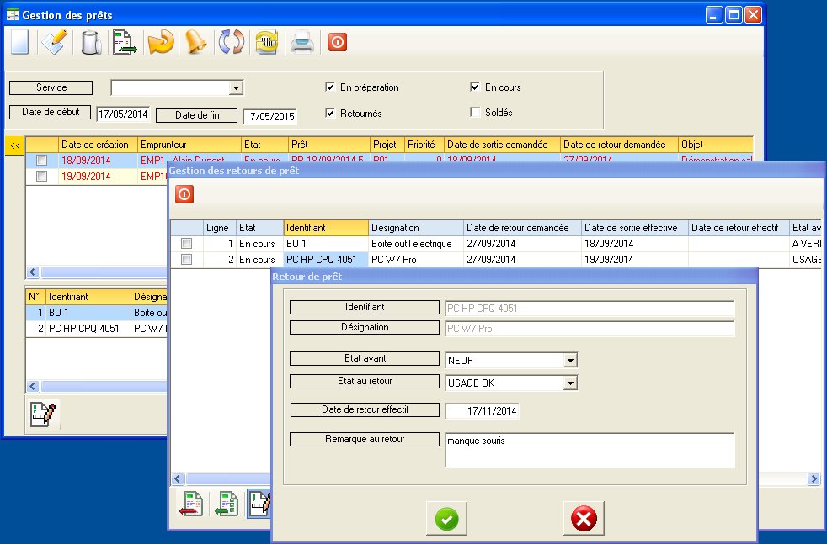Uncheck the En cours filter checkbox

coord(475,87)
